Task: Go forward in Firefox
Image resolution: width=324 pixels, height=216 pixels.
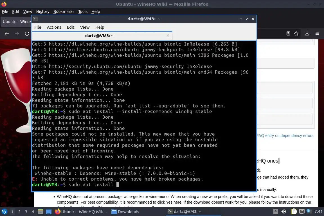Action: (x=17, y=34)
